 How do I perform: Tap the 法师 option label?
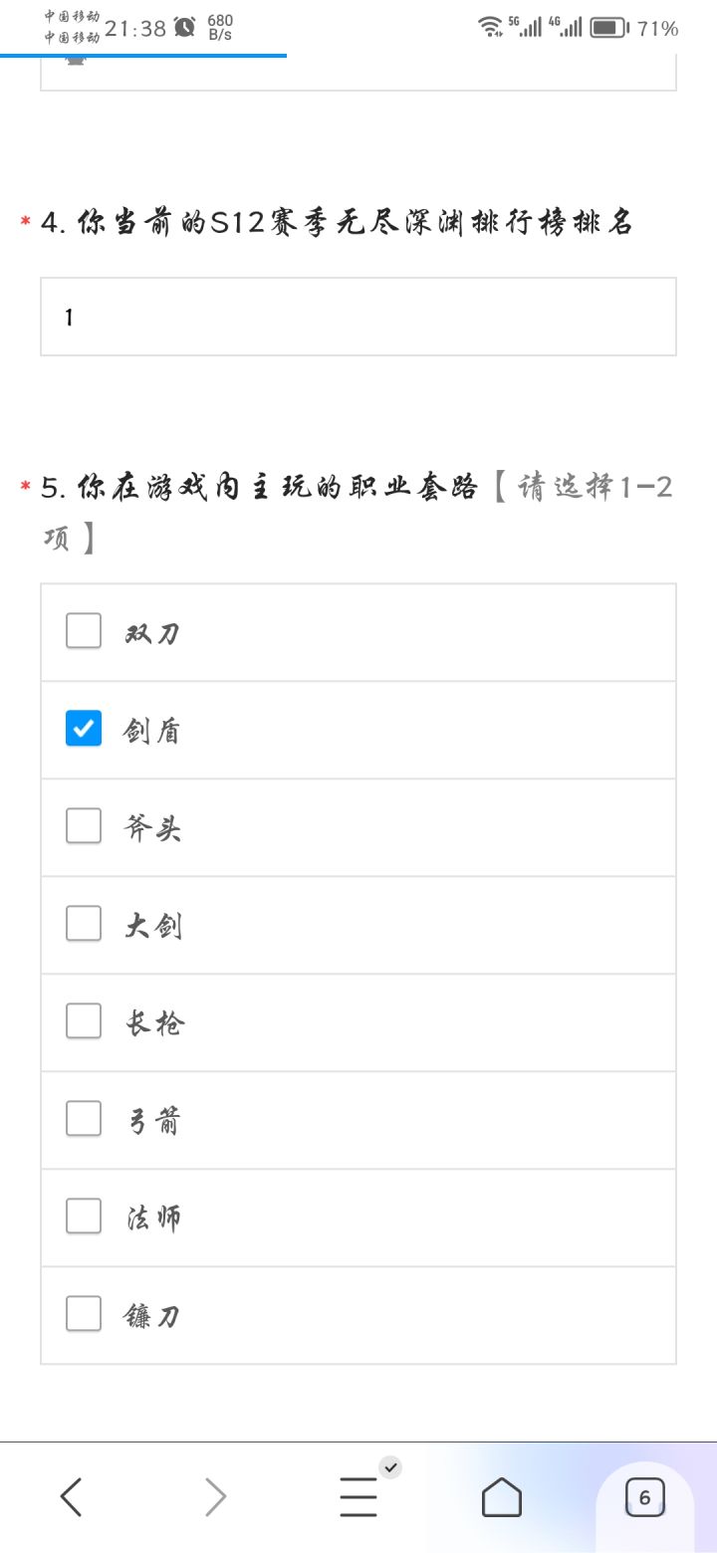click(153, 1218)
